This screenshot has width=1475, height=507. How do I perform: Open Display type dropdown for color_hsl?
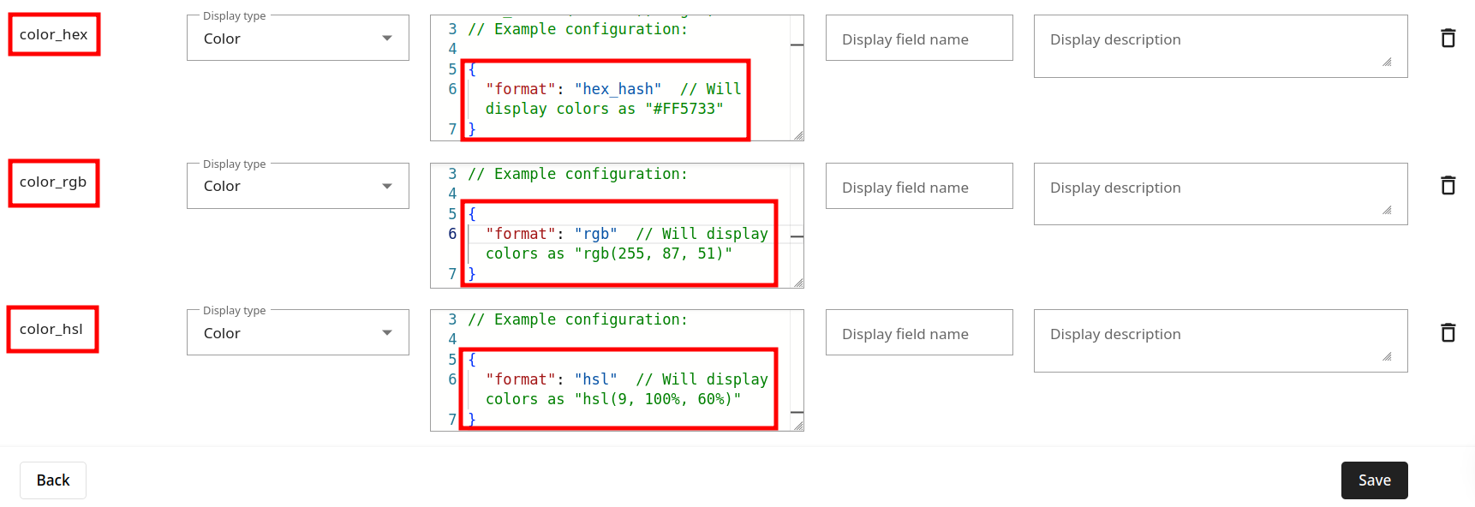click(298, 333)
